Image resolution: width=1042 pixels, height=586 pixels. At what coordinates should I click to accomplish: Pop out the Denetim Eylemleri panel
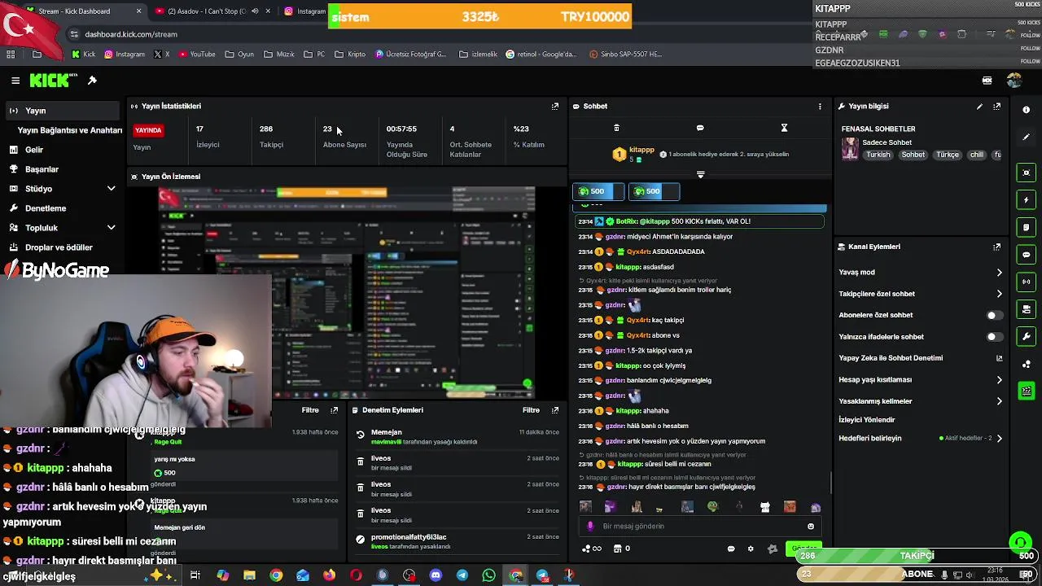click(555, 410)
